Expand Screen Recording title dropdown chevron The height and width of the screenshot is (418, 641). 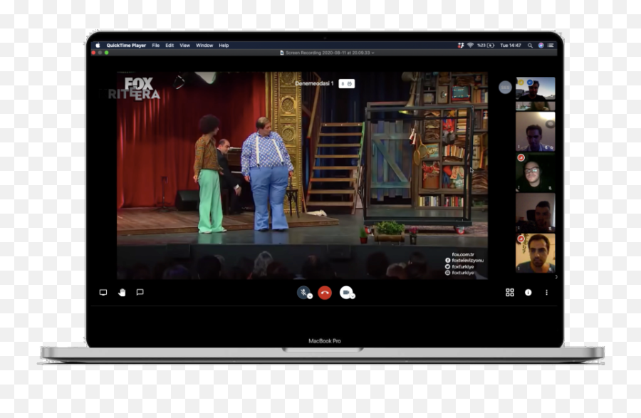coord(372,53)
